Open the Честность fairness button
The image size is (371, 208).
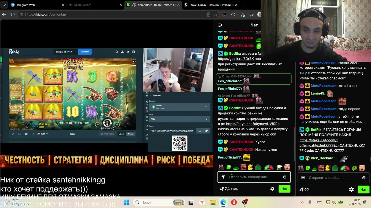(107, 134)
